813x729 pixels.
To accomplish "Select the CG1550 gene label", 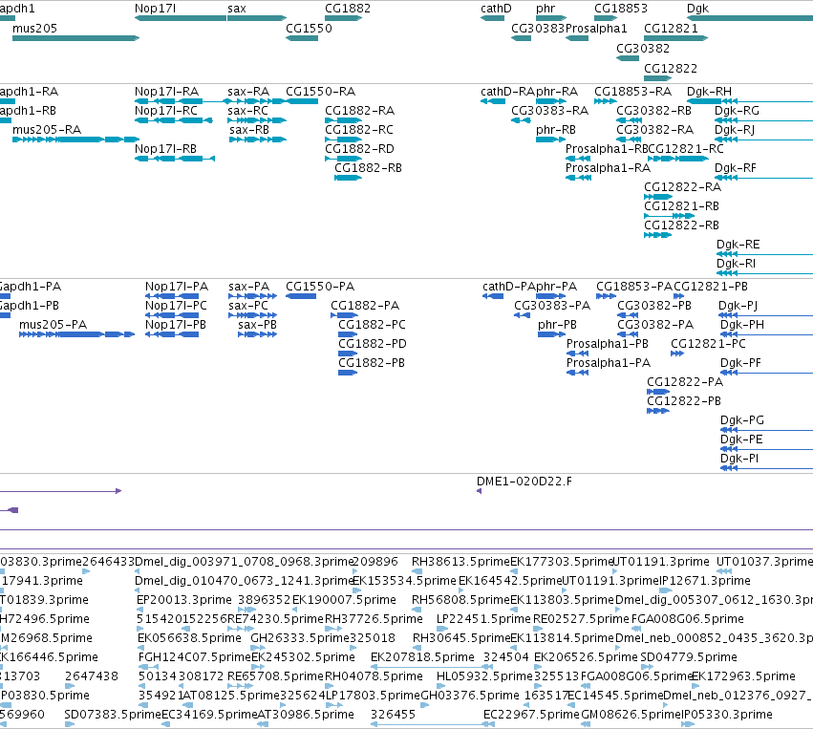I will point(309,28).
